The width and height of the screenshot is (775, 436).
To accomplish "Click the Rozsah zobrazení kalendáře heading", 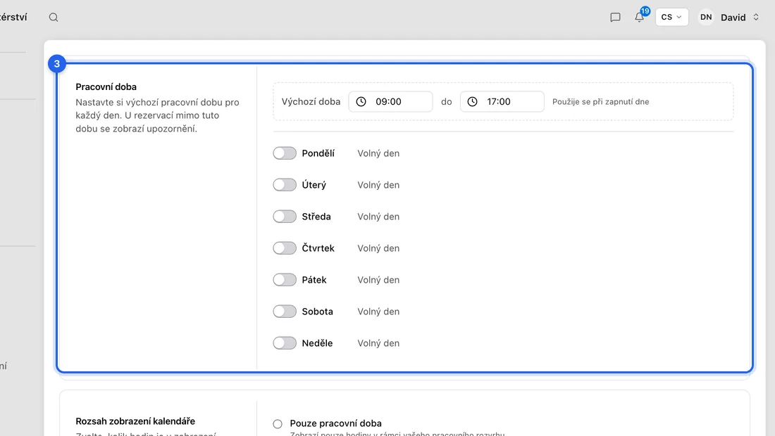I will 135,421.
